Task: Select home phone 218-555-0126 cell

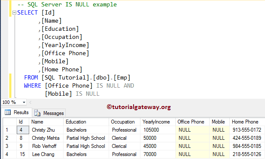Action: (x=247, y=154)
